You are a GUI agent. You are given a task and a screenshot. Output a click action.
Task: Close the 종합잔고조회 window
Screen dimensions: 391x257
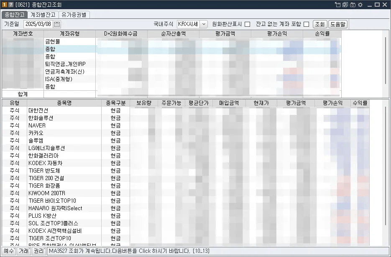[385, 5]
